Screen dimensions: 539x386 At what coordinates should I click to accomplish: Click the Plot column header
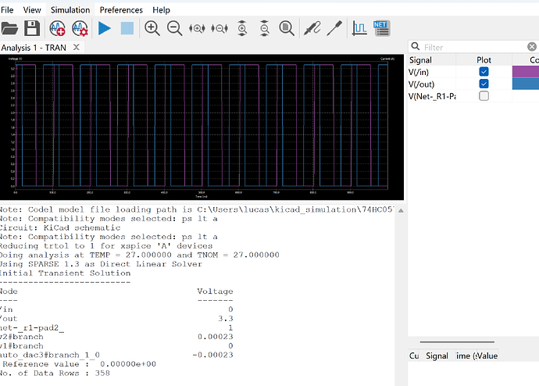tap(484, 60)
